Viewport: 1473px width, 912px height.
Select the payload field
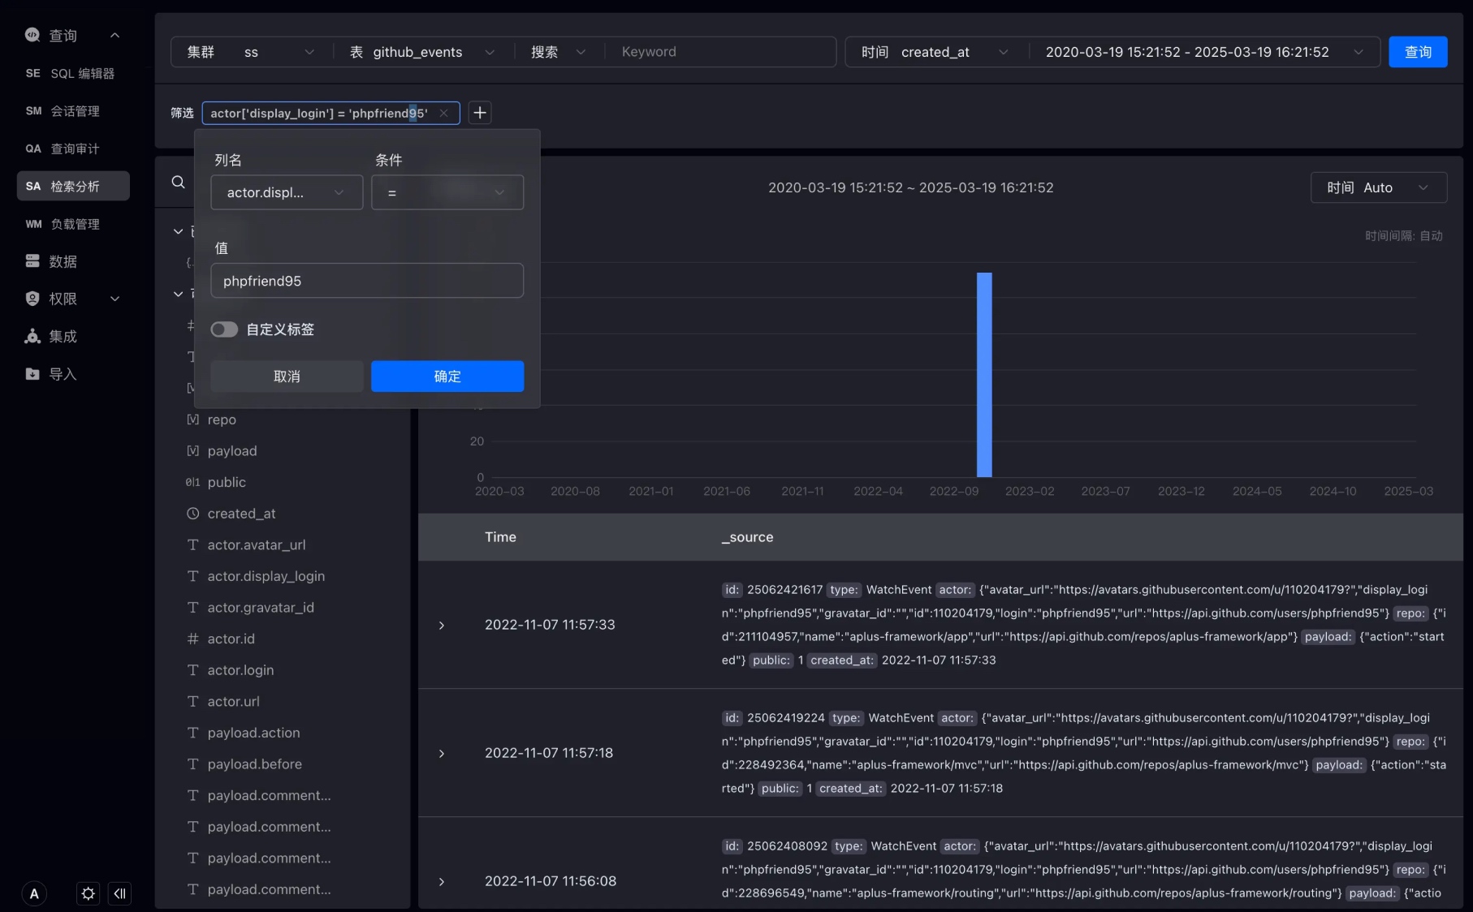[x=232, y=450]
